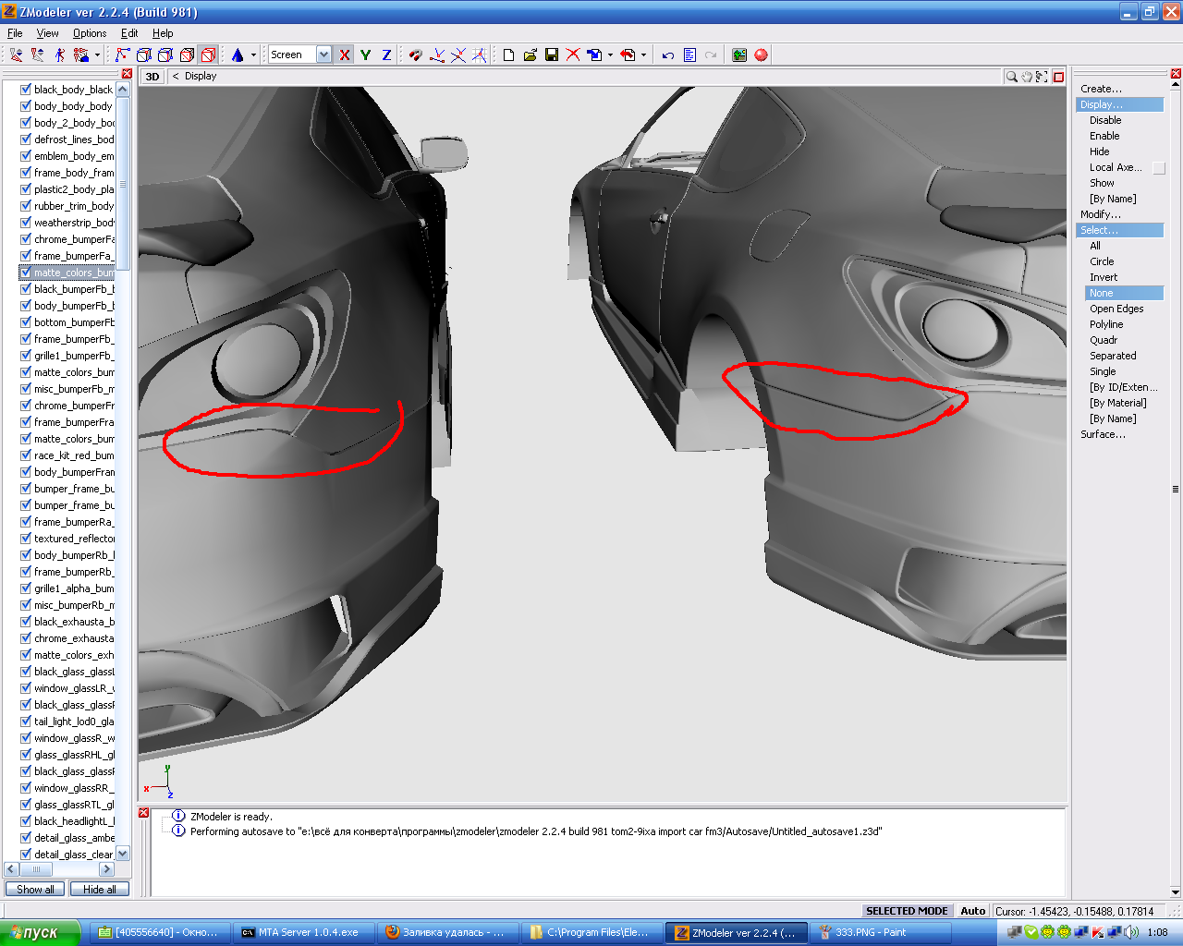Activate the viewport pan hand tool
Screen dimensions: 1183x946
(x=1027, y=77)
